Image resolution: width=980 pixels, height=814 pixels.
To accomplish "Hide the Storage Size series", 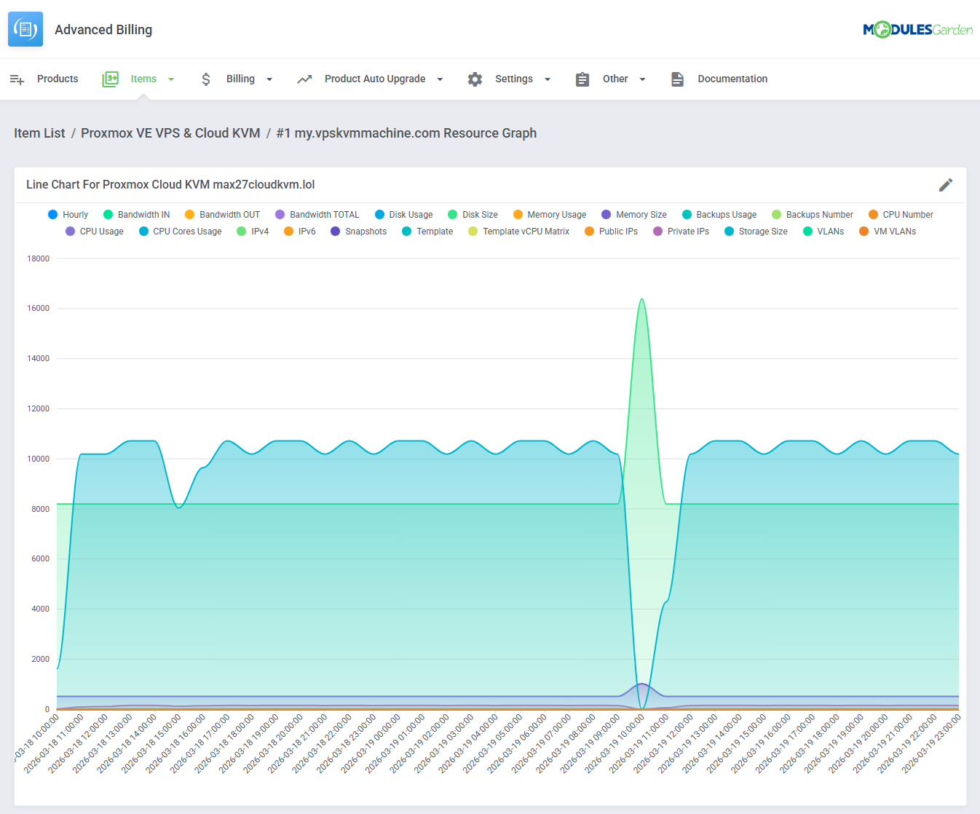I will [756, 232].
